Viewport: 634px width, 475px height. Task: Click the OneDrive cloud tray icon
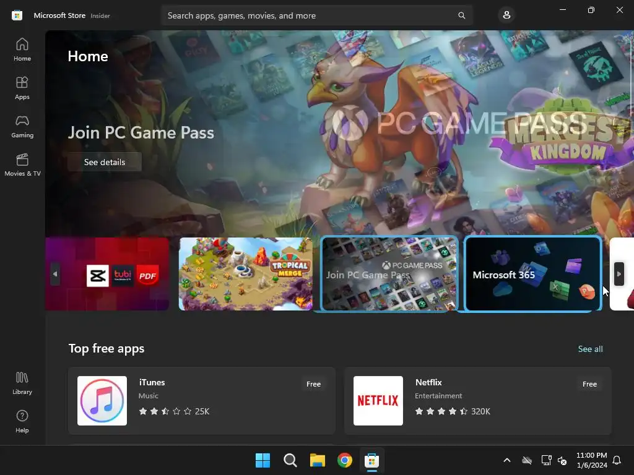point(526,460)
